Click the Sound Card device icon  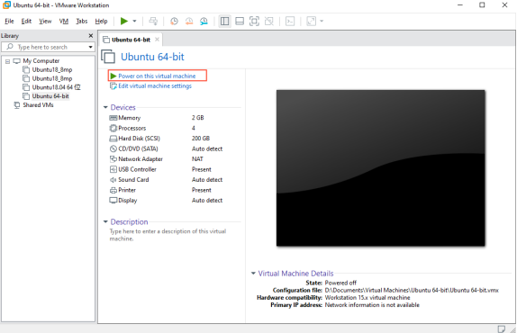pyautogui.click(x=113, y=180)
